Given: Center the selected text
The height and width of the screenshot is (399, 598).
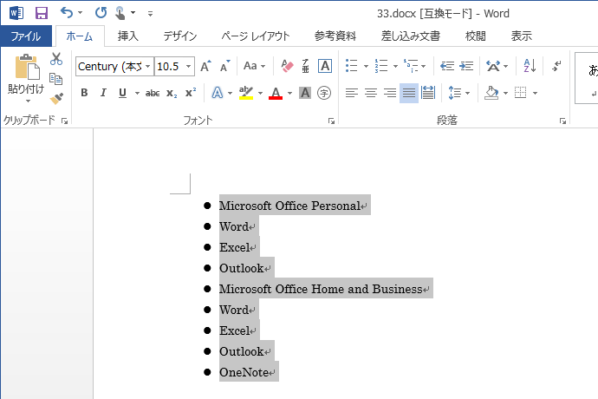Looking at the screenshot, I should coord(371,93).
